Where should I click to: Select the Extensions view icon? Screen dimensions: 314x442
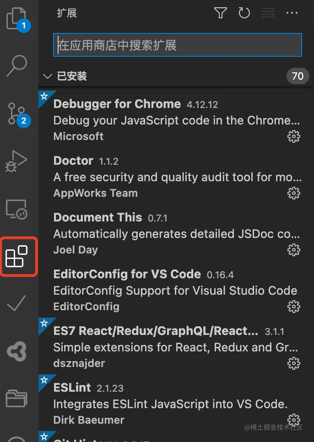click(17, 257)
